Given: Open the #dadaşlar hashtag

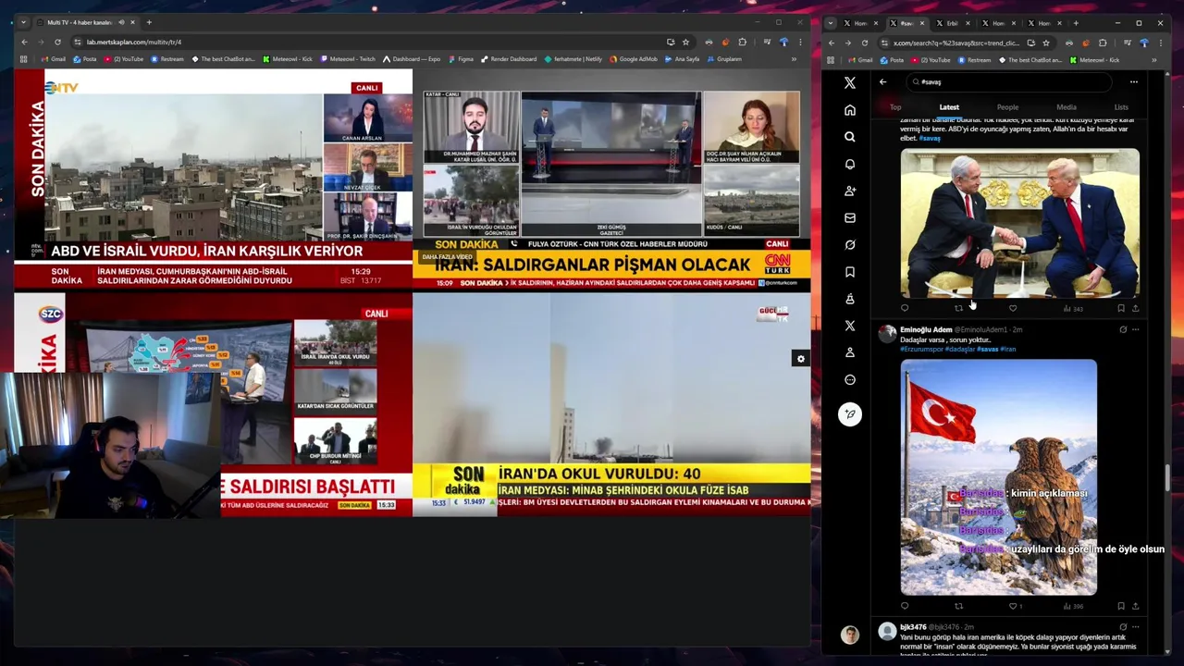Looking at the screenshot, I should pyautogui.click(x=960, y=349).
